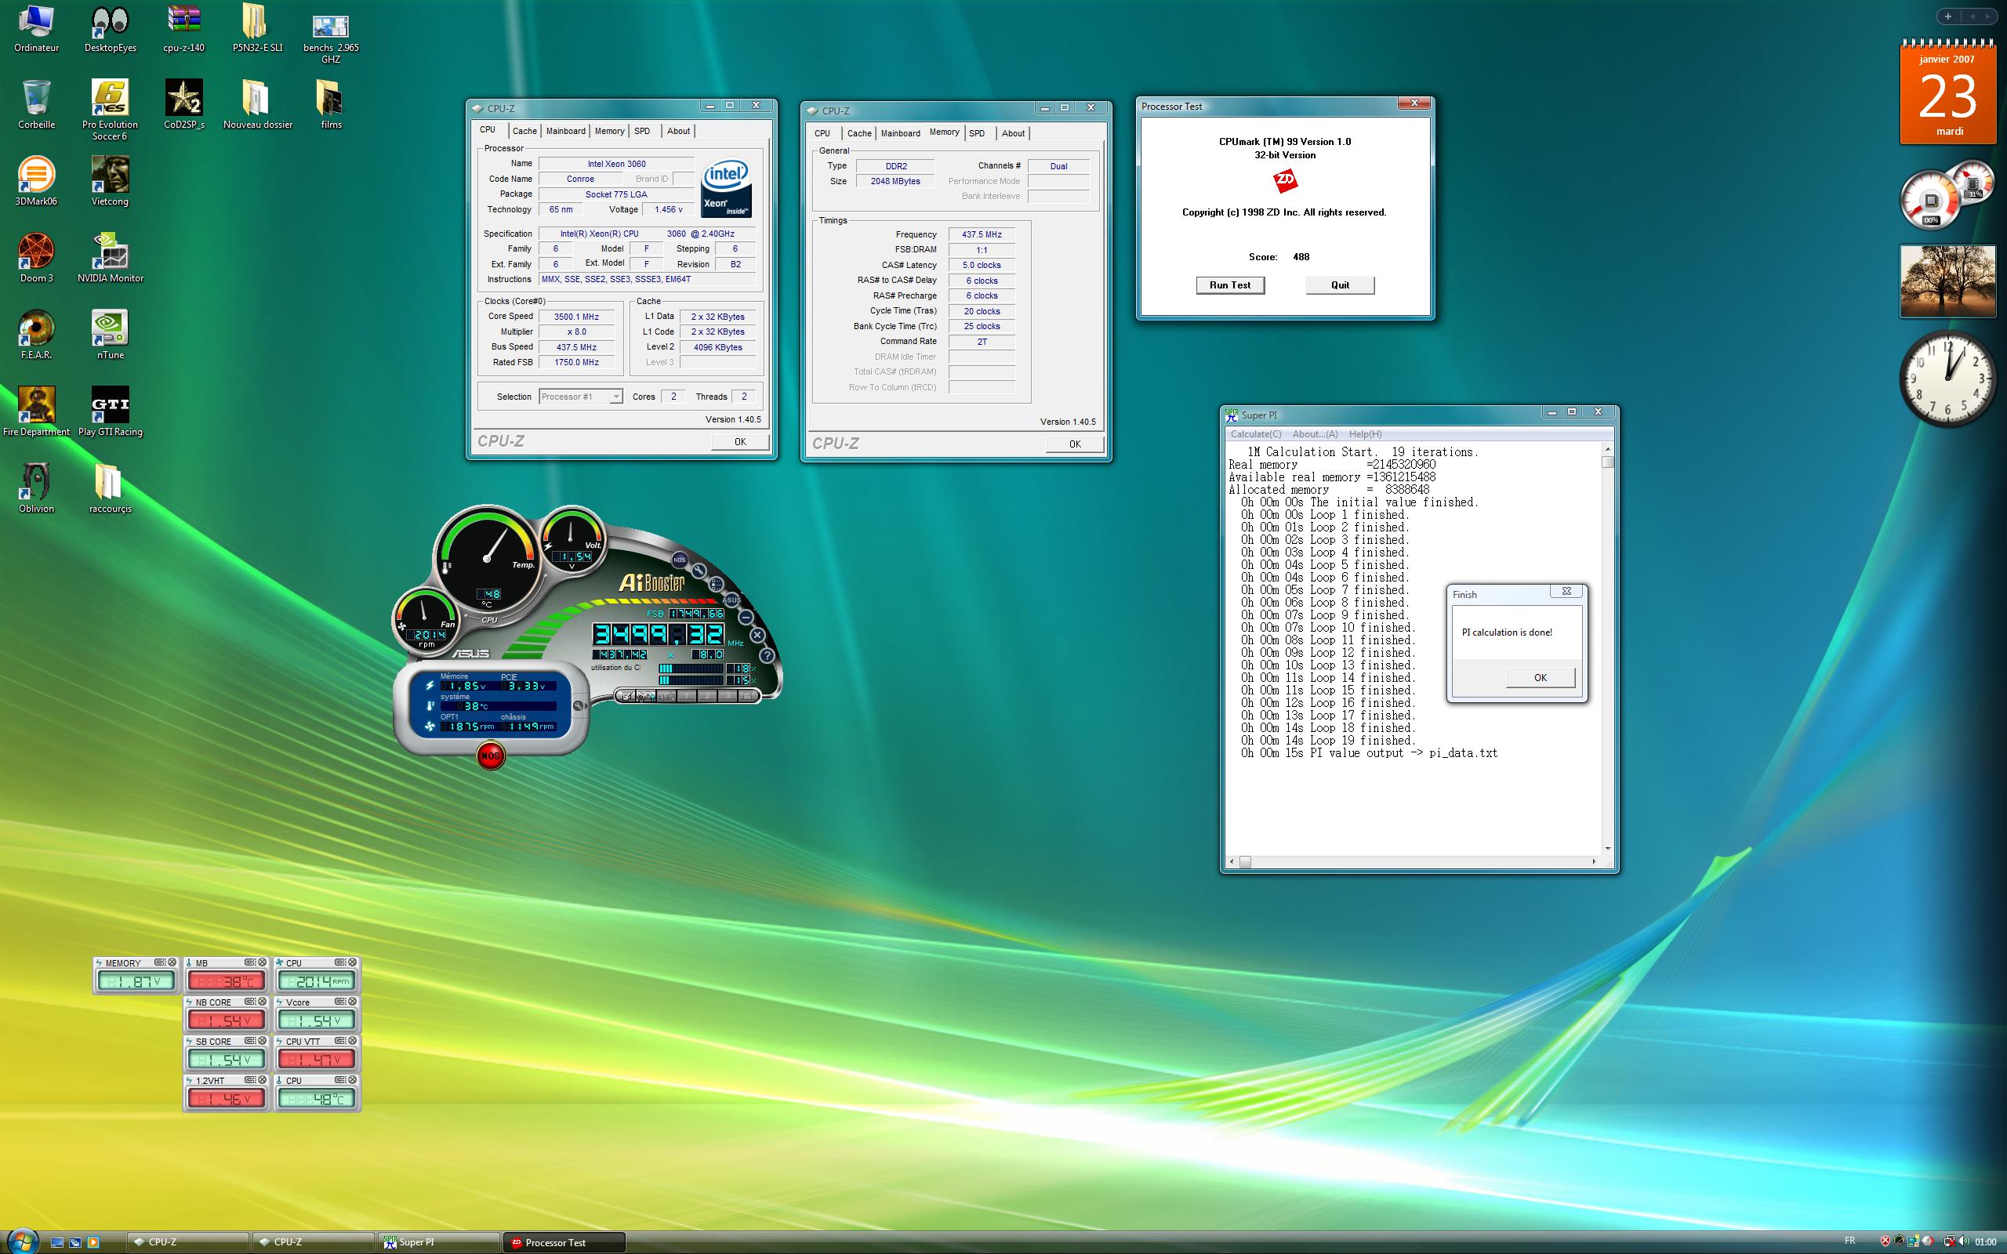Screen dimensions: 2007x1254
Task: Open the 3DMark06 desktop shortcut
Action: [x=35, y=176]
